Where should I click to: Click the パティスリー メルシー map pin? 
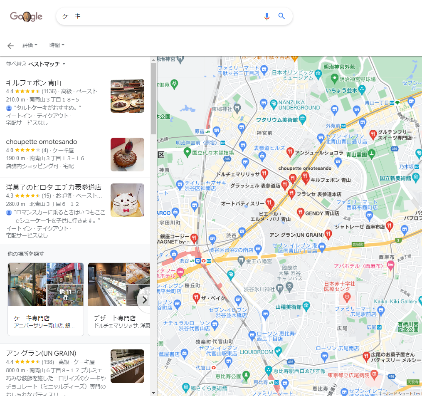[366, 357]
